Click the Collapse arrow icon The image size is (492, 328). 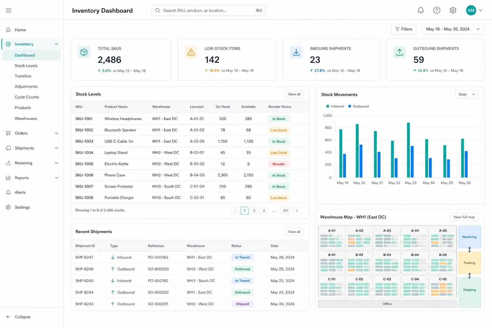(x=8, y=317)
